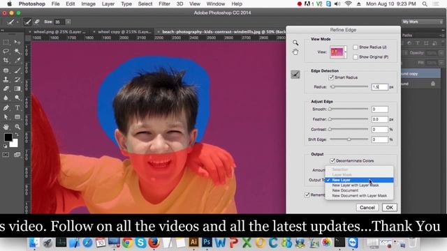The image size is (447, 251).
Task: Switch to the wheel.png document tab
Action: (x=59, y=32)
